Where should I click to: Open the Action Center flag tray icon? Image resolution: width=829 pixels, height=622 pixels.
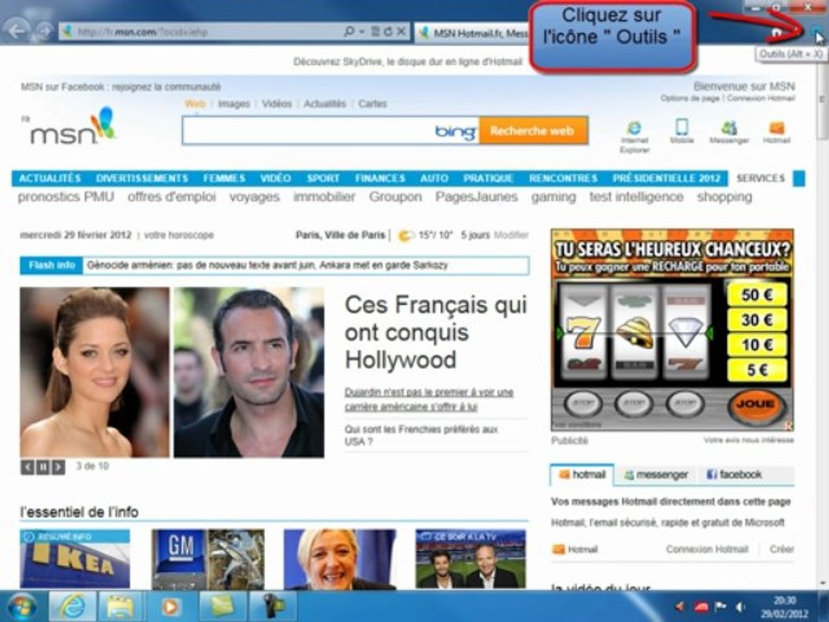[x=720, y=606]
